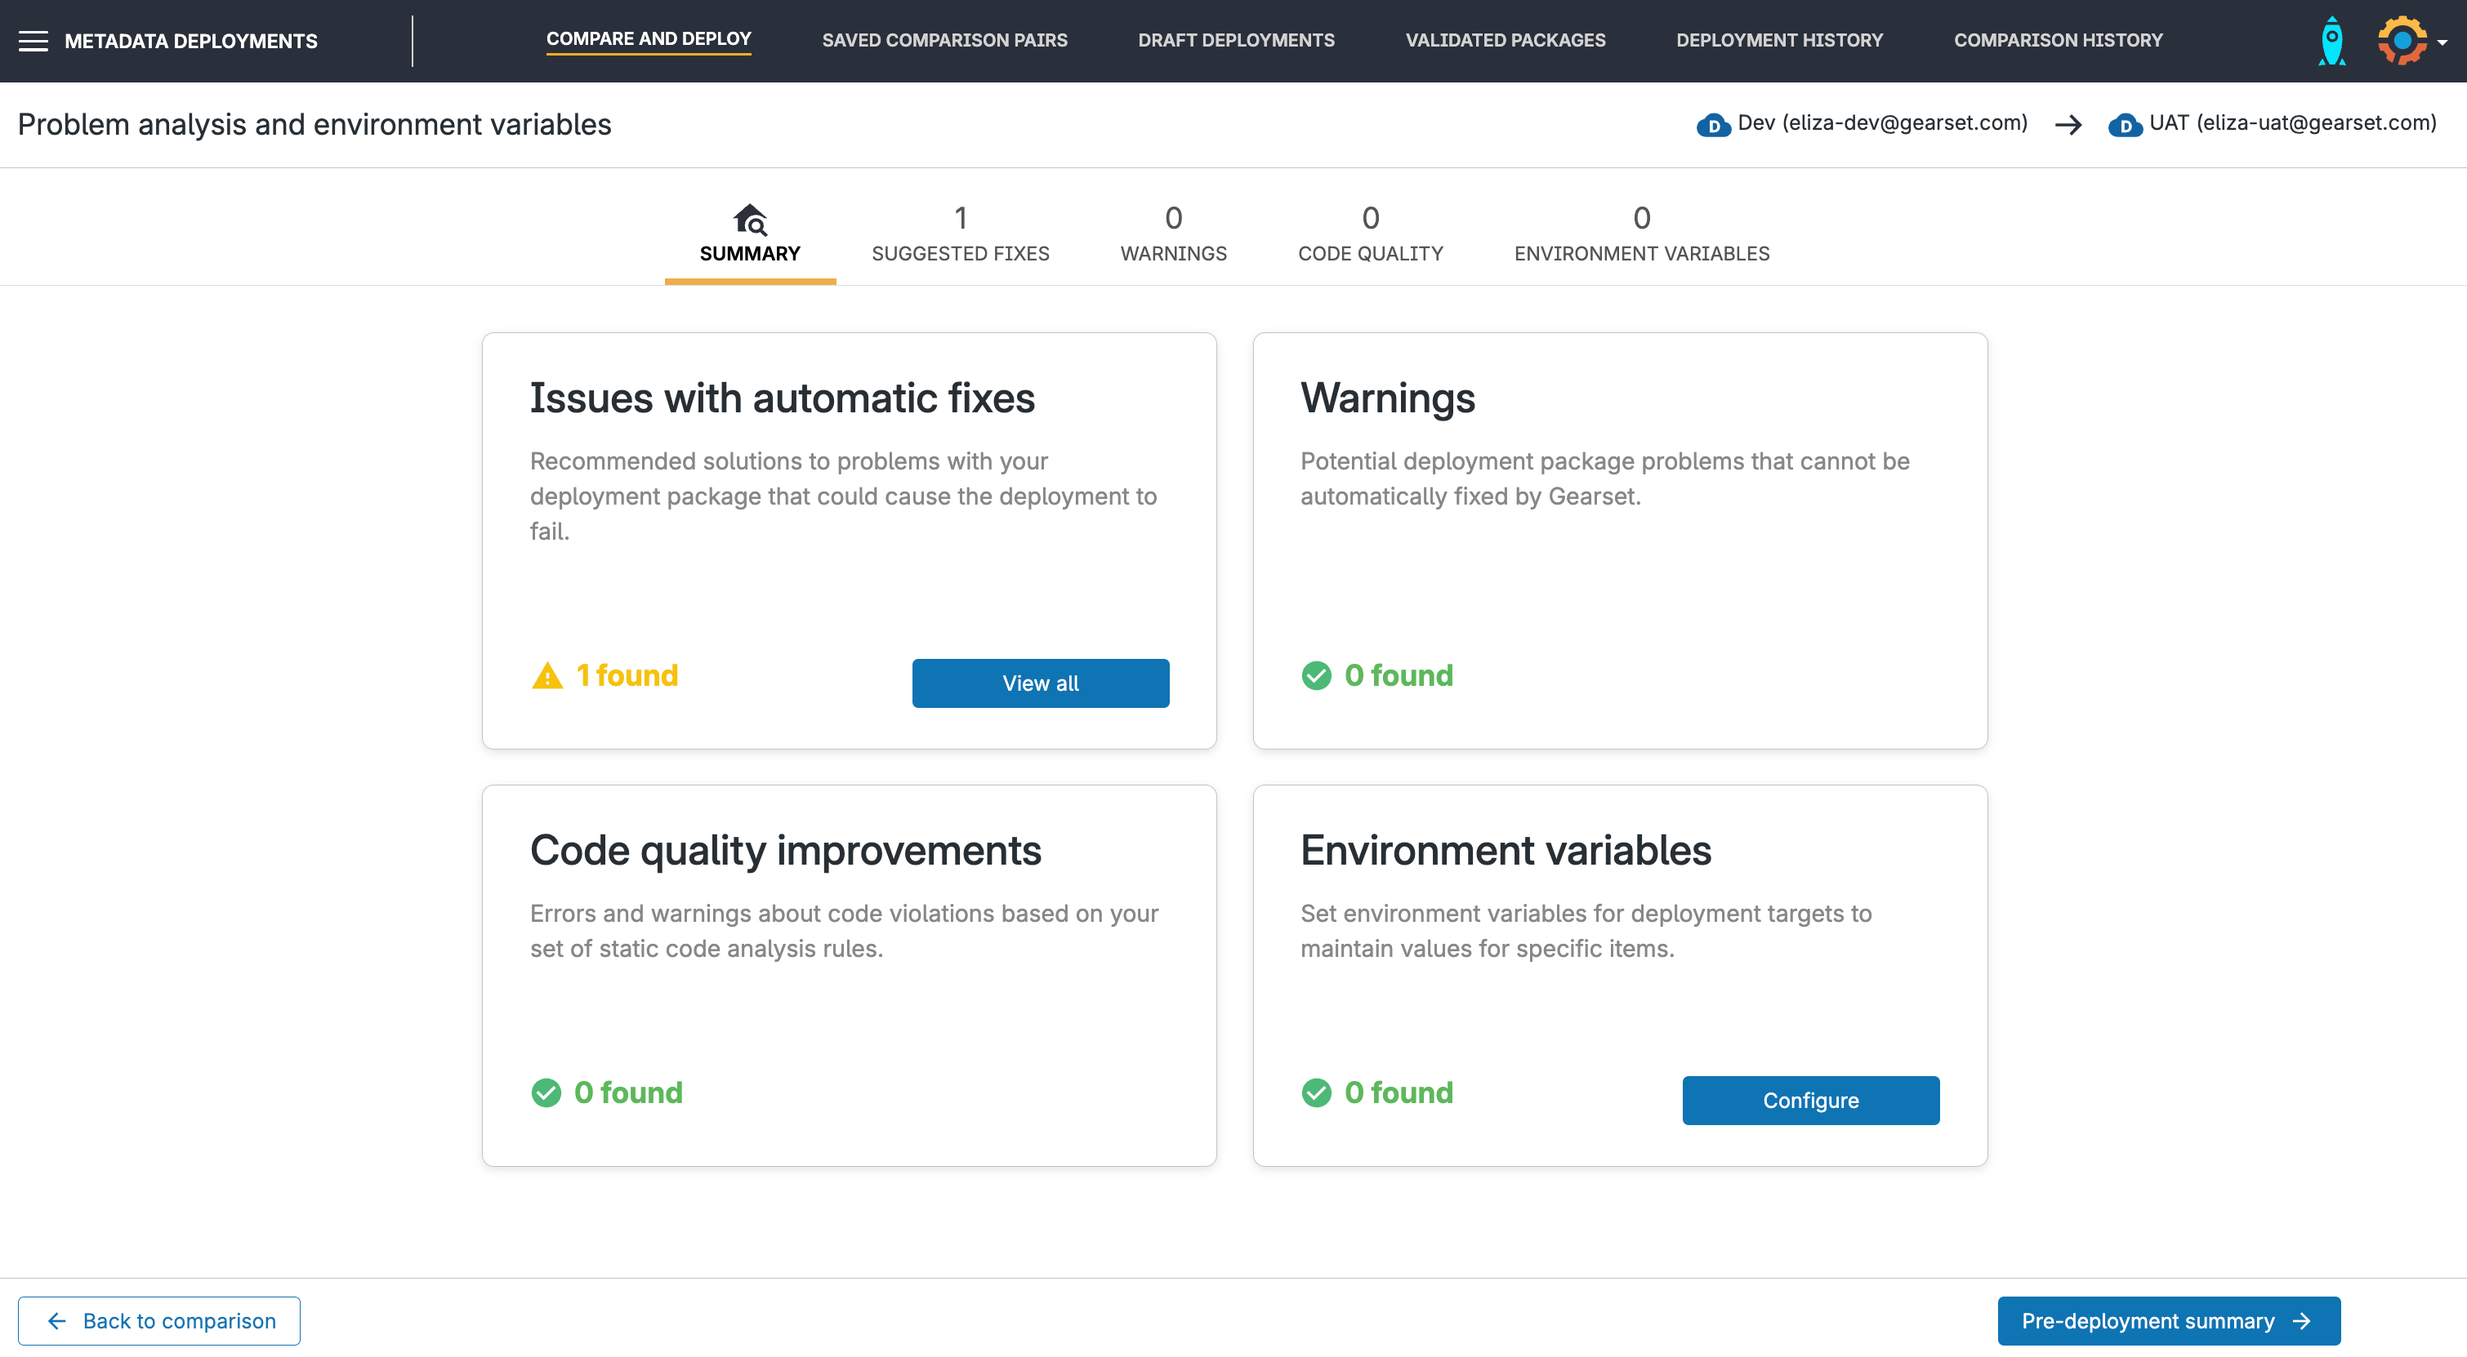Image resolution: width=2467 pixels, height=1357 pixels.
Task: Go back to comparison
Action: tap(159, 1320)
